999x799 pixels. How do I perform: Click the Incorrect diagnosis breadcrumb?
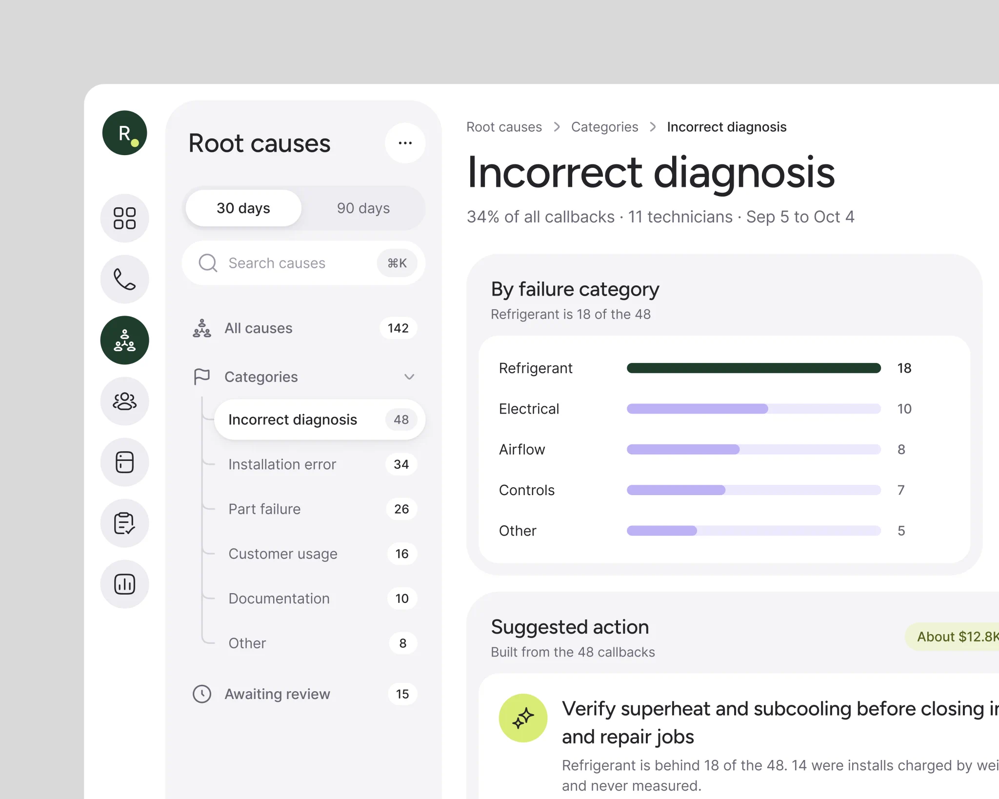pyautogui.click(x=727, y=127)
